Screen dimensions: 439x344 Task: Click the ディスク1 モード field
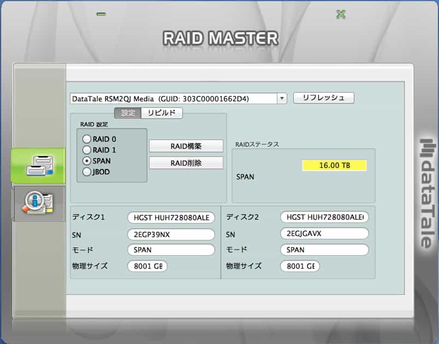[x=171, y=250]
